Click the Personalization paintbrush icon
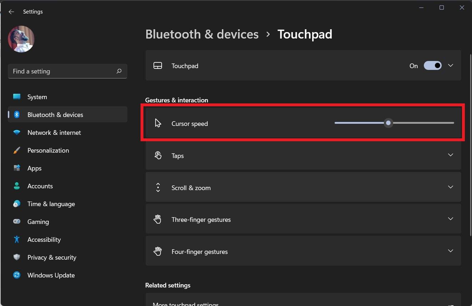This screenshot has height=306, width=472. (17, 150)
